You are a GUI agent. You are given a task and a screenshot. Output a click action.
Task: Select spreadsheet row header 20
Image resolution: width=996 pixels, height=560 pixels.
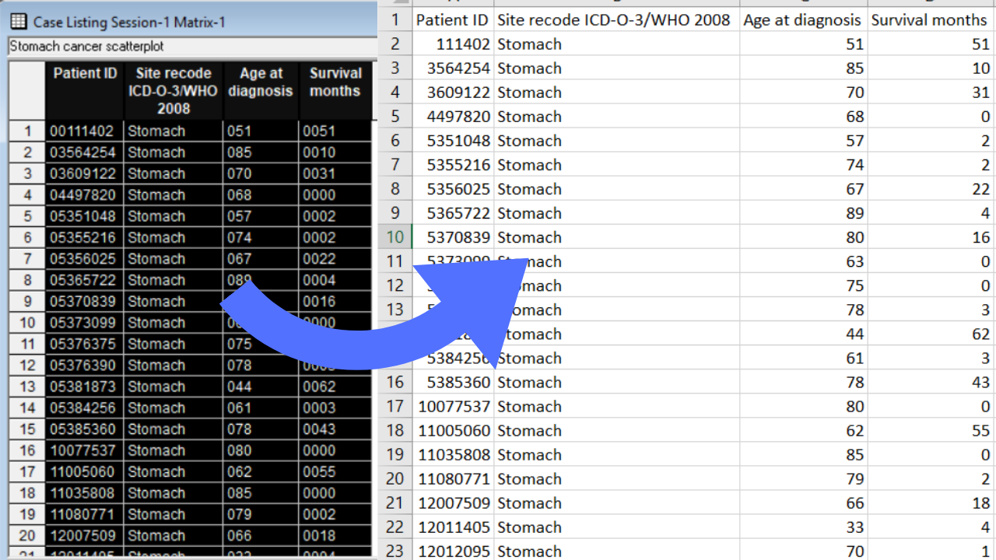coord(395,479)
